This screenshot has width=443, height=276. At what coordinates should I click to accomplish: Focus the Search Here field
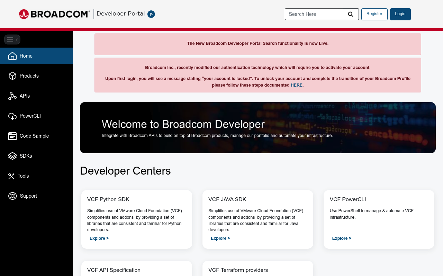click(x=322, y=14)
